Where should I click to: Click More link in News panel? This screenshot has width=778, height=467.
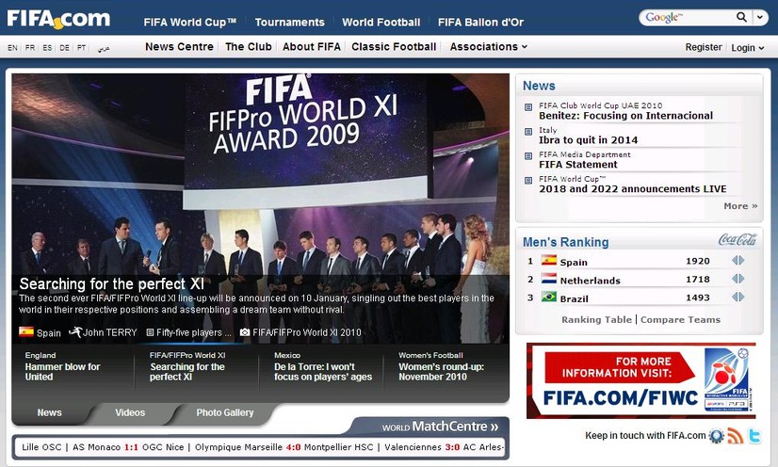pyautogui.click(x=740, y=206)
